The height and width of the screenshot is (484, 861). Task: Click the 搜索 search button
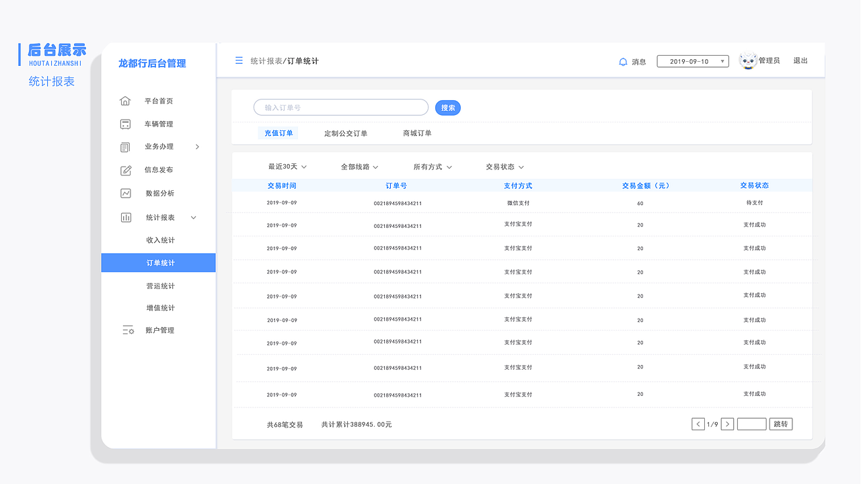(447, 108)
